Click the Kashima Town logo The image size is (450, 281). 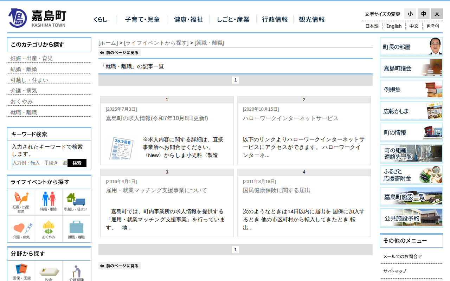click(x=37, y=18)
